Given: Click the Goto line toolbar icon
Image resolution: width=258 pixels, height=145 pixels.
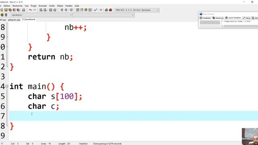Looking at the screenshot, I should click(55, 10).
